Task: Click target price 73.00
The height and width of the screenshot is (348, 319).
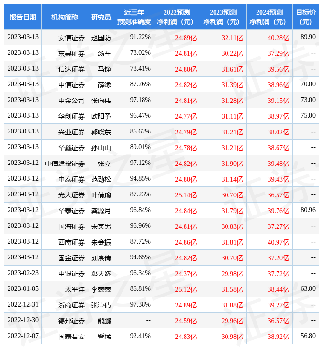Action: coord(308,100)
